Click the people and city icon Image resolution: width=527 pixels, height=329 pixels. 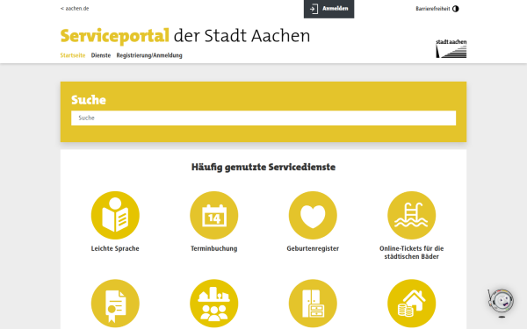[x=213, y=304]
